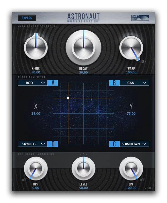Click the LEVEL knob
The image size is (167, 203).
(x=83, y=168)
